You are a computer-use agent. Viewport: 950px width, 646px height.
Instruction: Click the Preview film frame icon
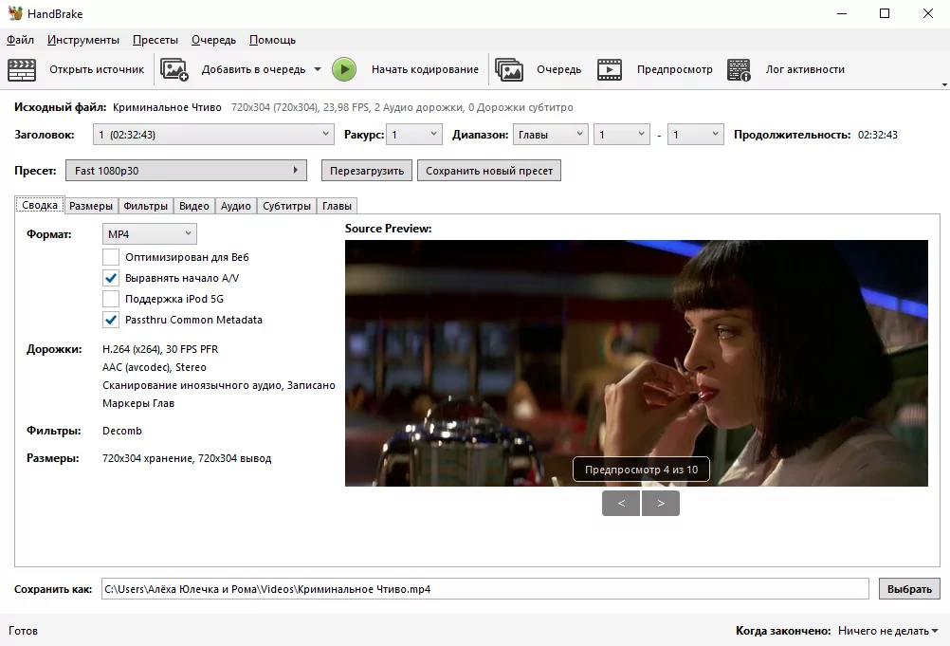(610, 69)
